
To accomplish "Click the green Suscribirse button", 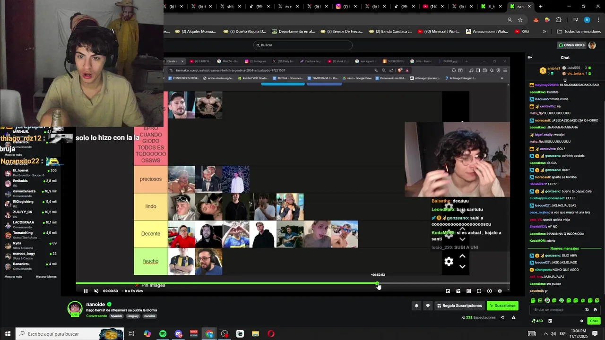I will 502,306.
